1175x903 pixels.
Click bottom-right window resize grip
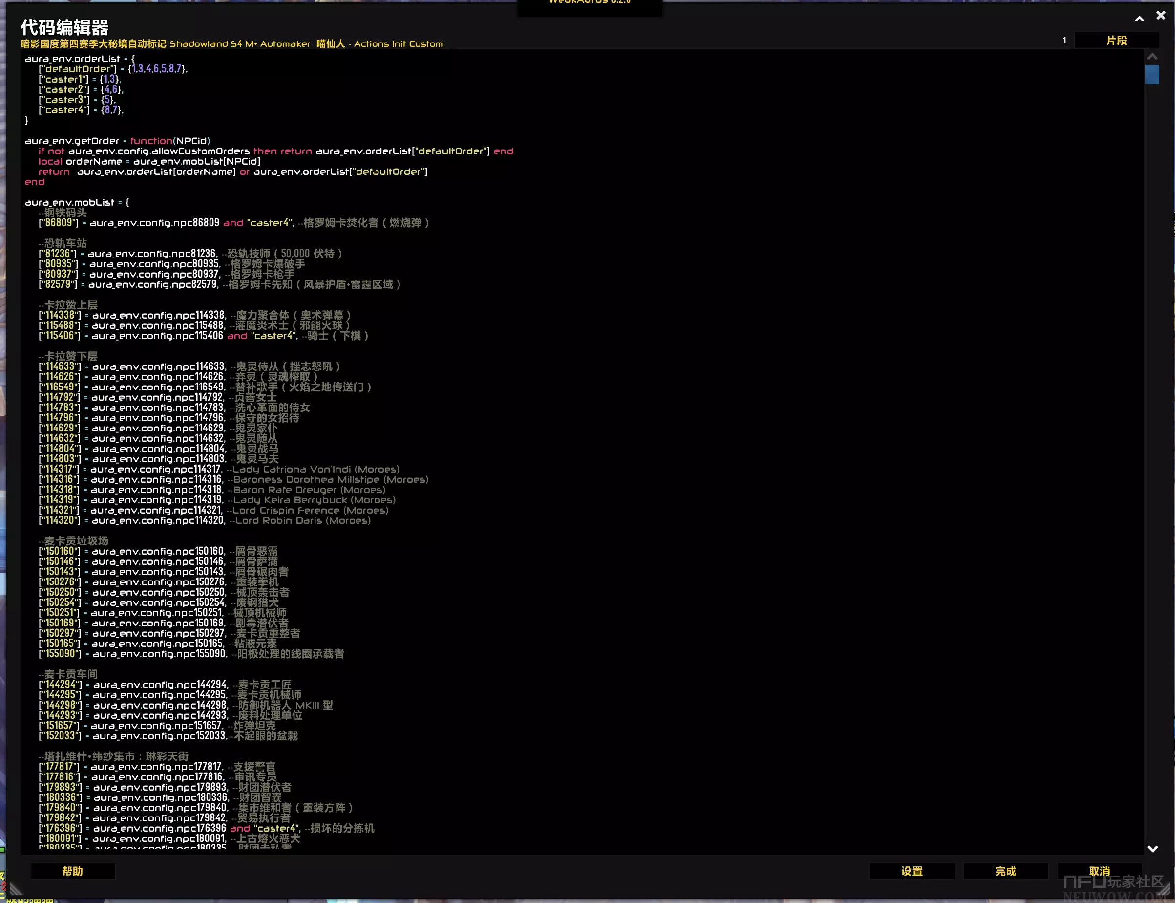click(x=1164, y=889)
